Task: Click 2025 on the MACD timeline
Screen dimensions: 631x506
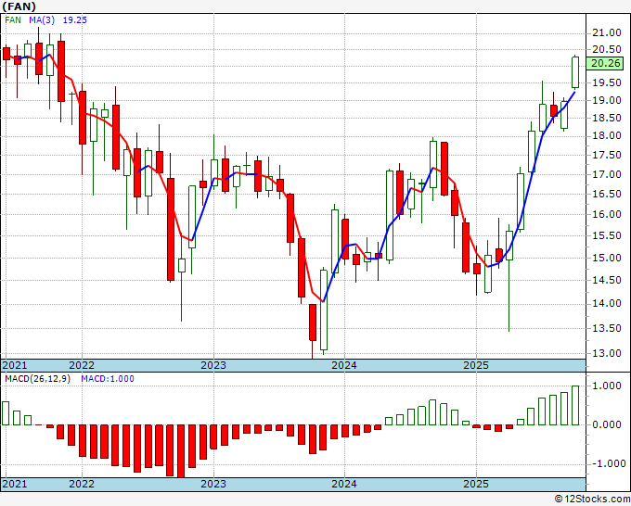Action: coord(476,484)
